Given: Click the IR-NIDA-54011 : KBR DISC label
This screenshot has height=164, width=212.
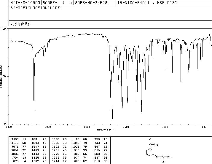Looking at the screenshot, I should [x=147, y=3].
